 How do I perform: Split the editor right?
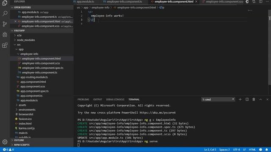[x=260, y=2]
